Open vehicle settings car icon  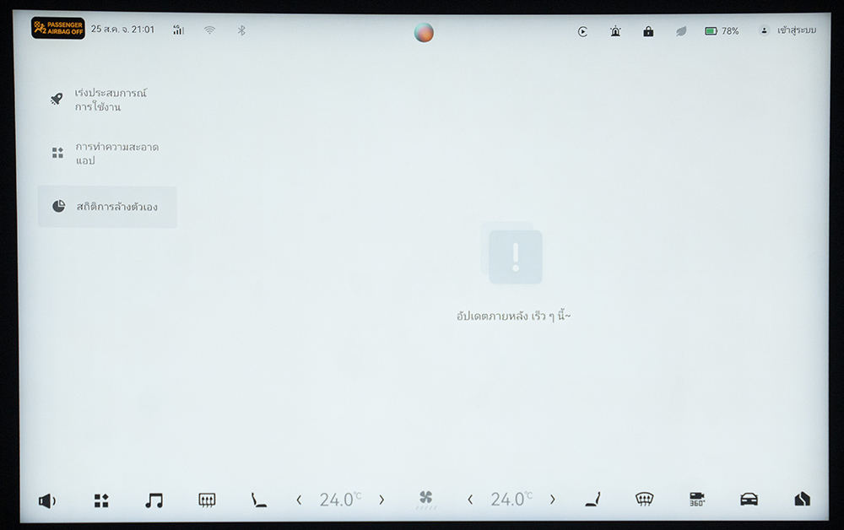click(x=749, y=500)
